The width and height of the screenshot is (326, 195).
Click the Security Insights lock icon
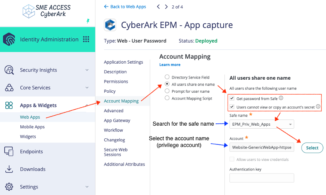(x=9, y=70)
